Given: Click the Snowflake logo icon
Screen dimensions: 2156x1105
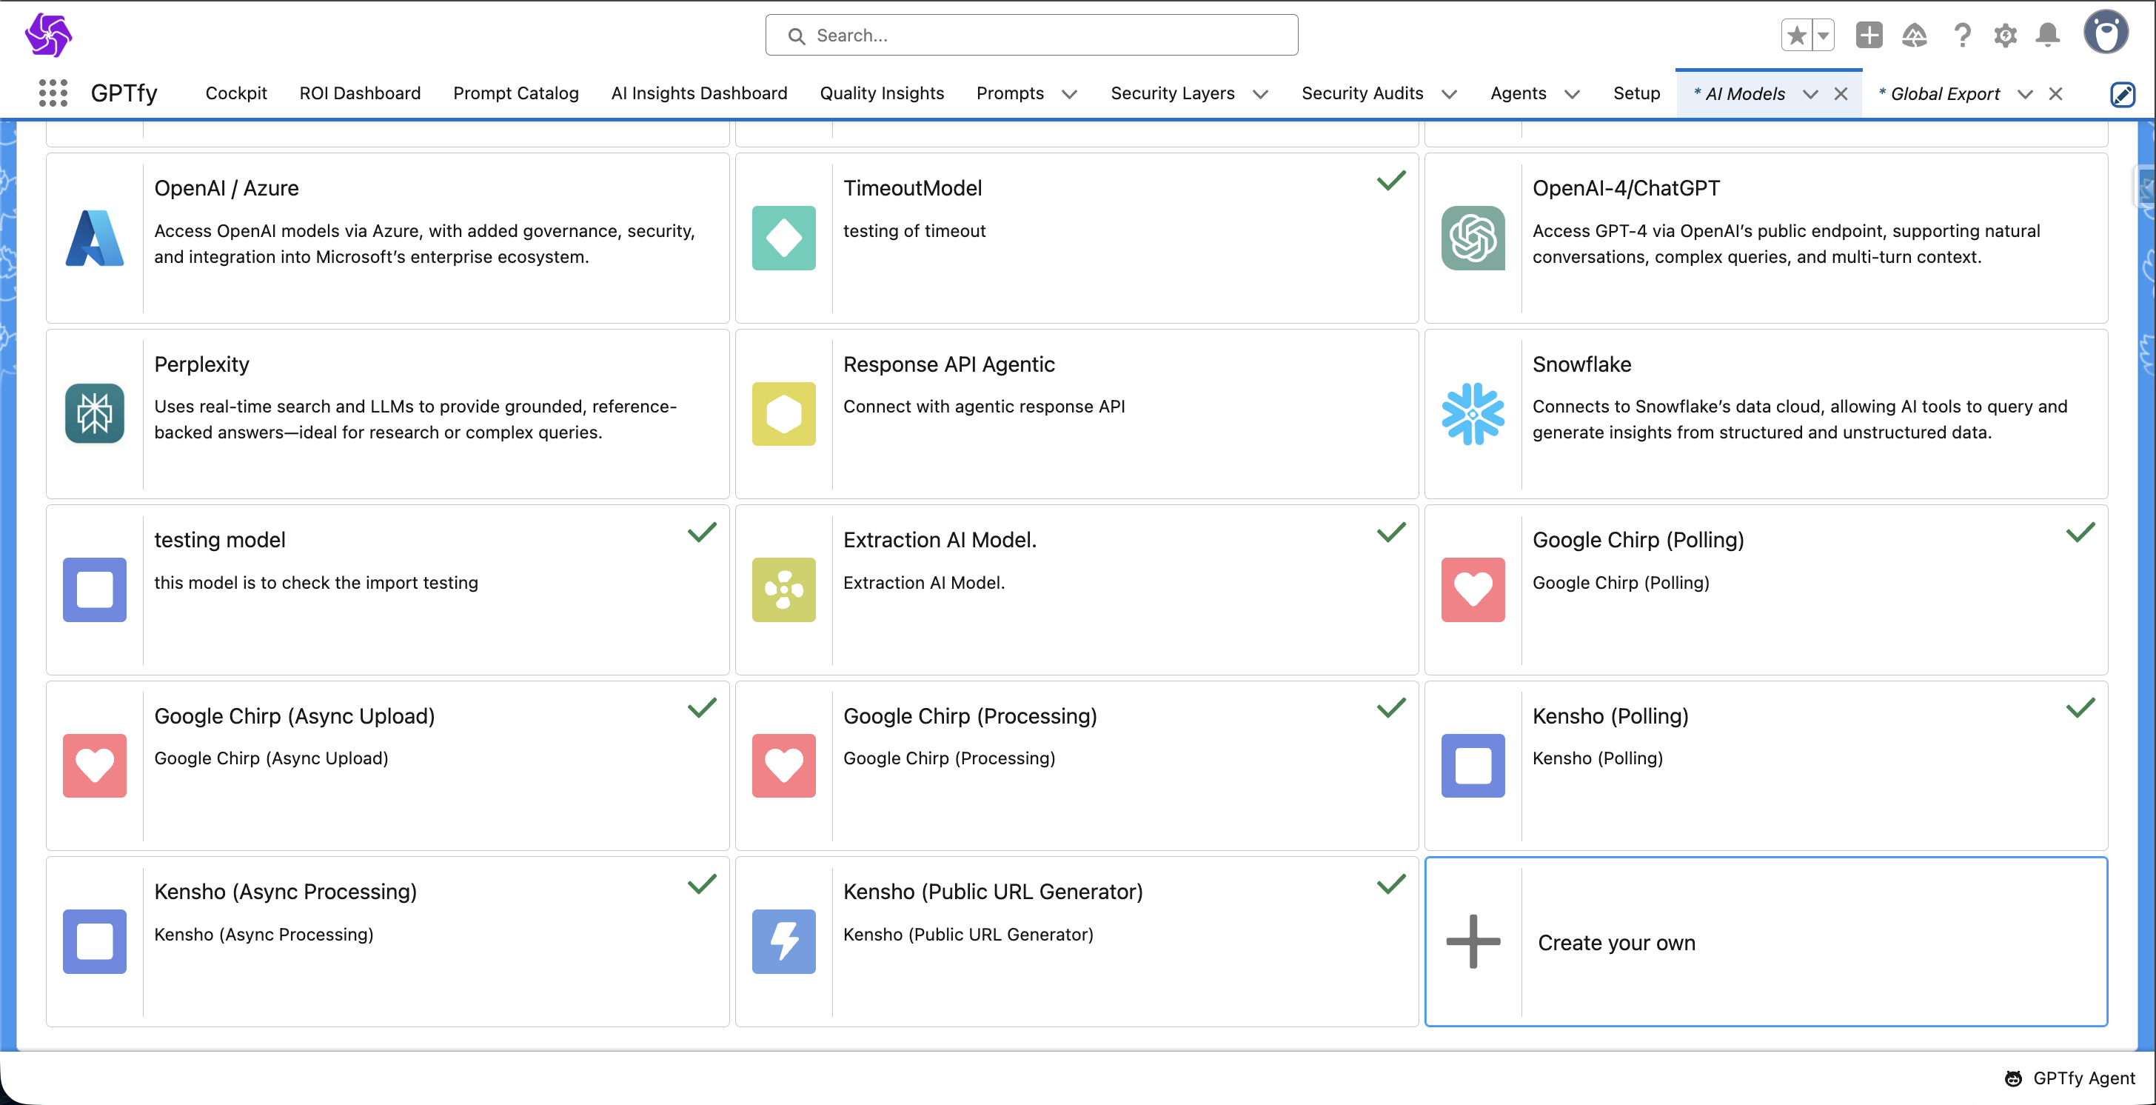Looking at the screenshot, I should pos(1472,413).
